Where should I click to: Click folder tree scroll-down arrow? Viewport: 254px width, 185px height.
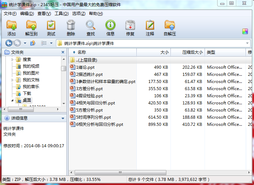[x=64, y=104]
